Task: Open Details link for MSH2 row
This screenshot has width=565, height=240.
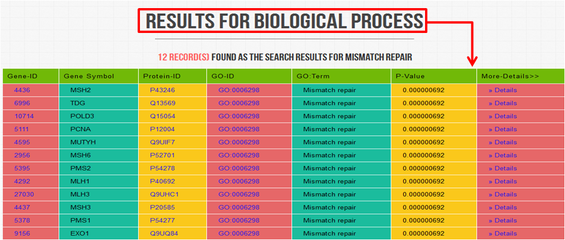Action: coord(503,90)
